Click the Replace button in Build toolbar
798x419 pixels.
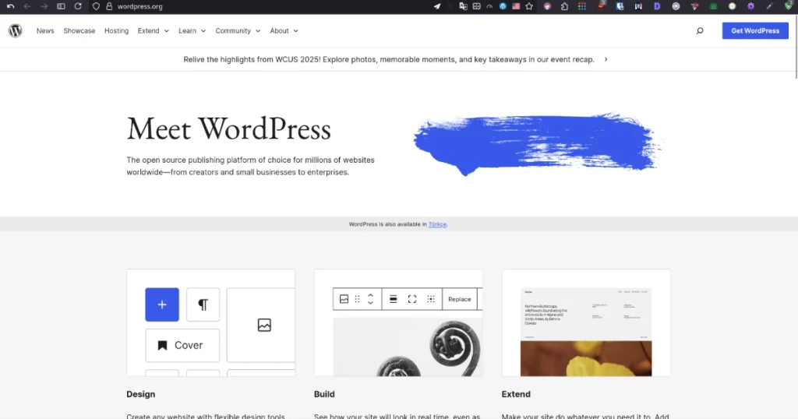(460, 299)
